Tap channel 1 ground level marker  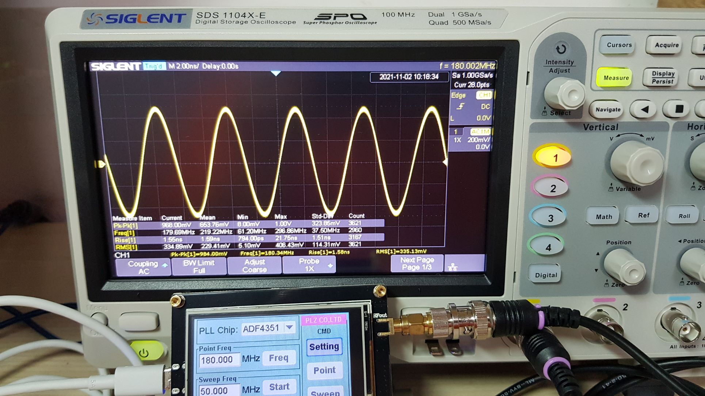tap(100, 164)
